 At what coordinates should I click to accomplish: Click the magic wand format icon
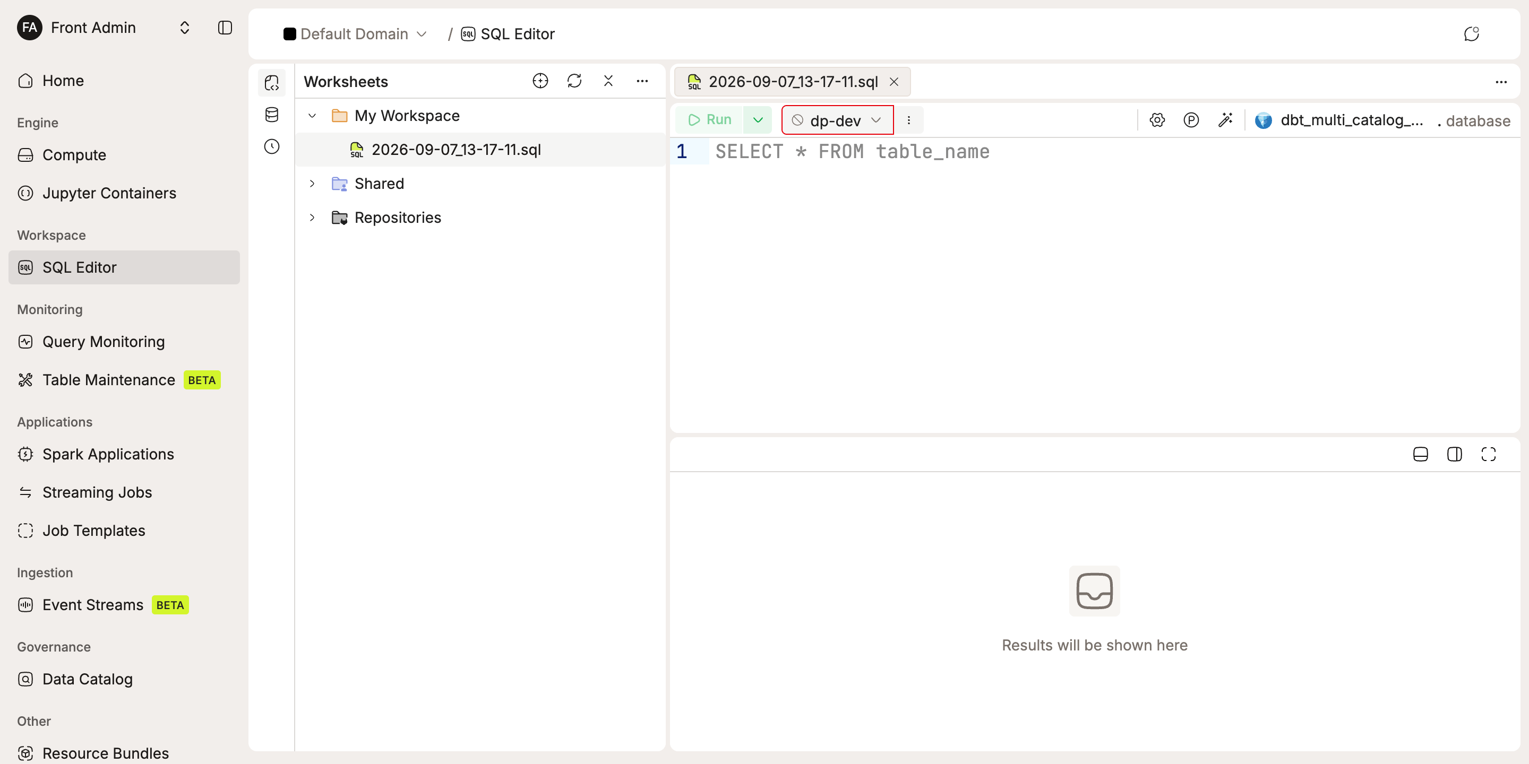[1225, 120]
